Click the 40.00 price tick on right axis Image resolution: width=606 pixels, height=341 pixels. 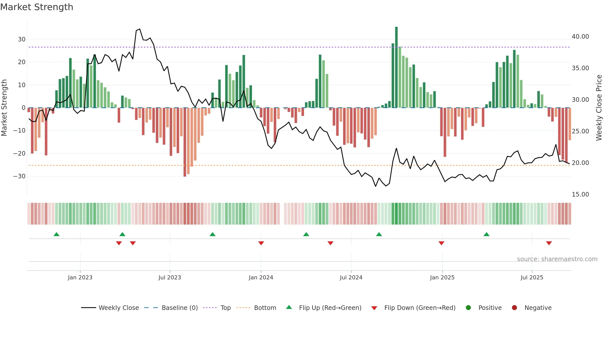580,36
